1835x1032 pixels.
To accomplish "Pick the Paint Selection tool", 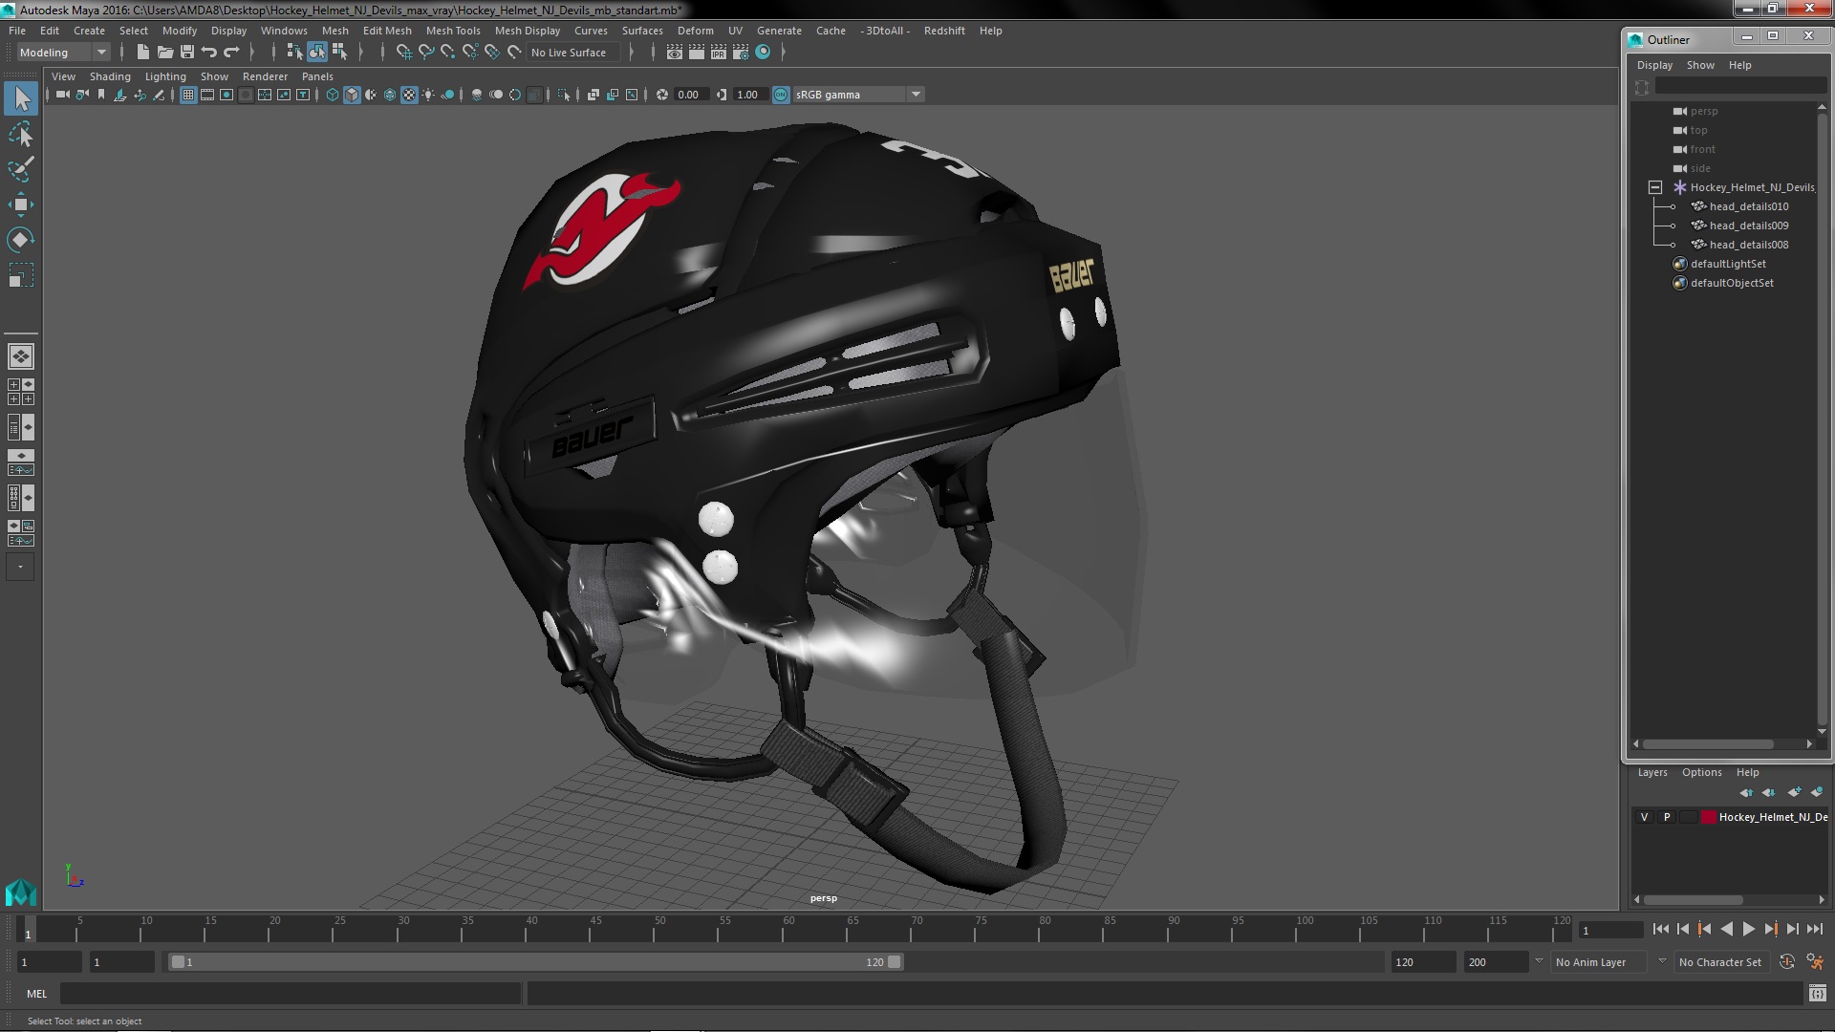I will pos(21,169).
